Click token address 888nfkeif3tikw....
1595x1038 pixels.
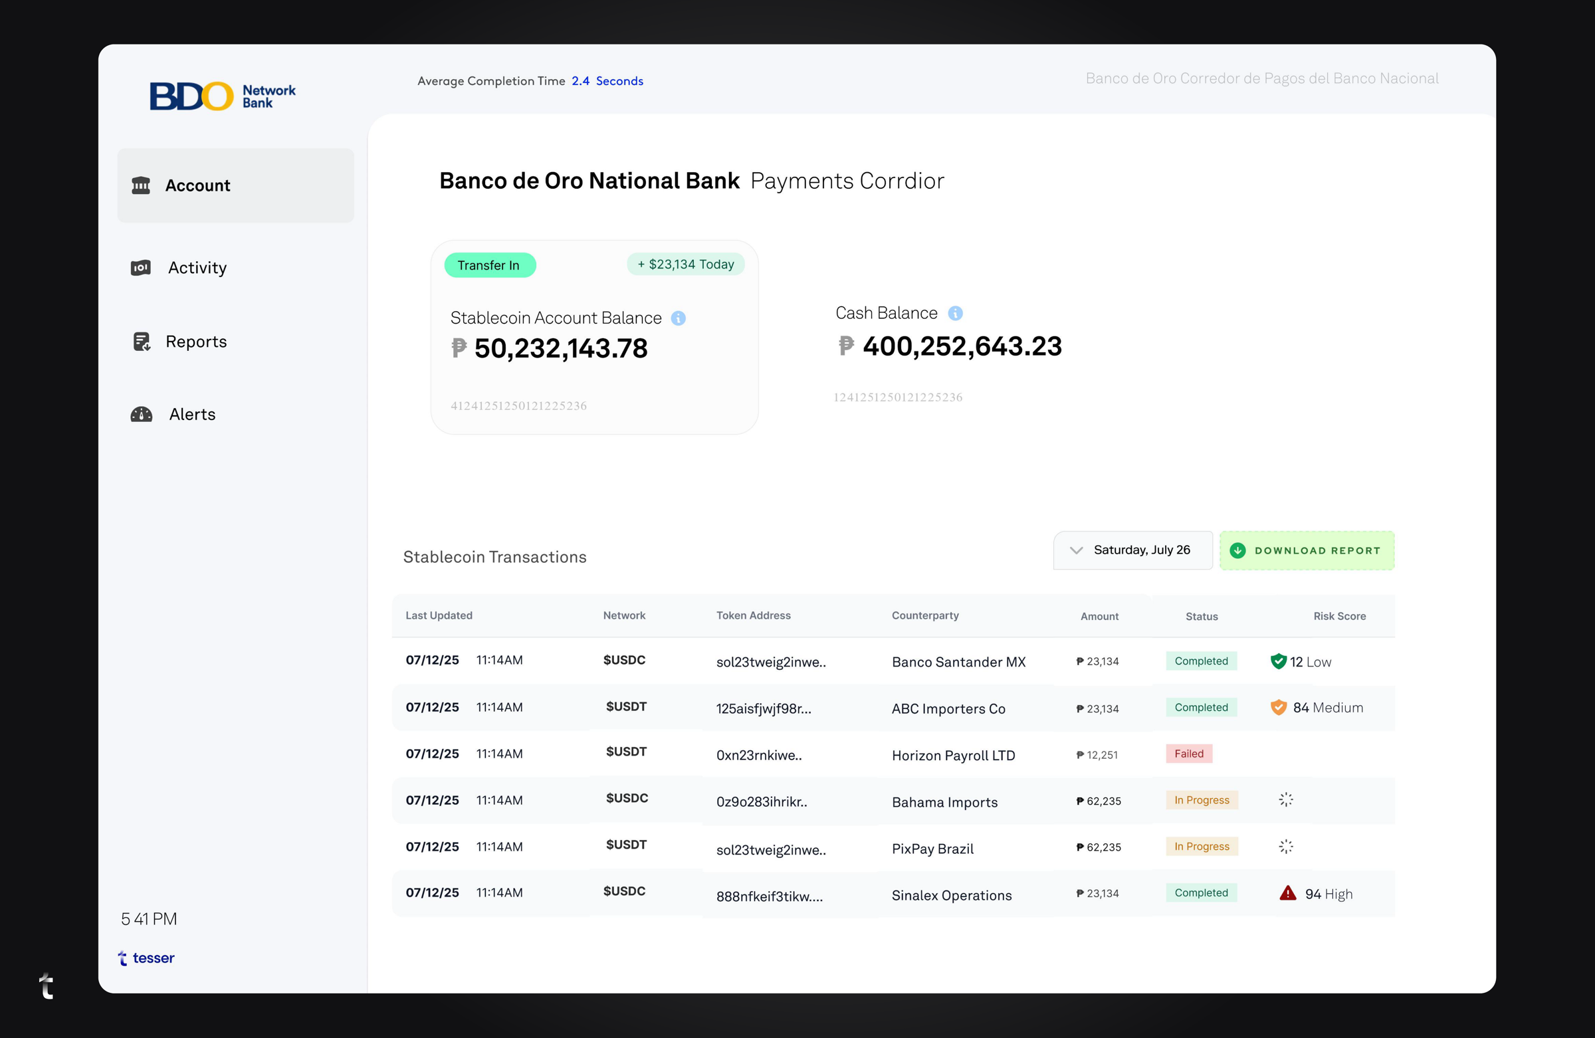click(x=770, y=896)
